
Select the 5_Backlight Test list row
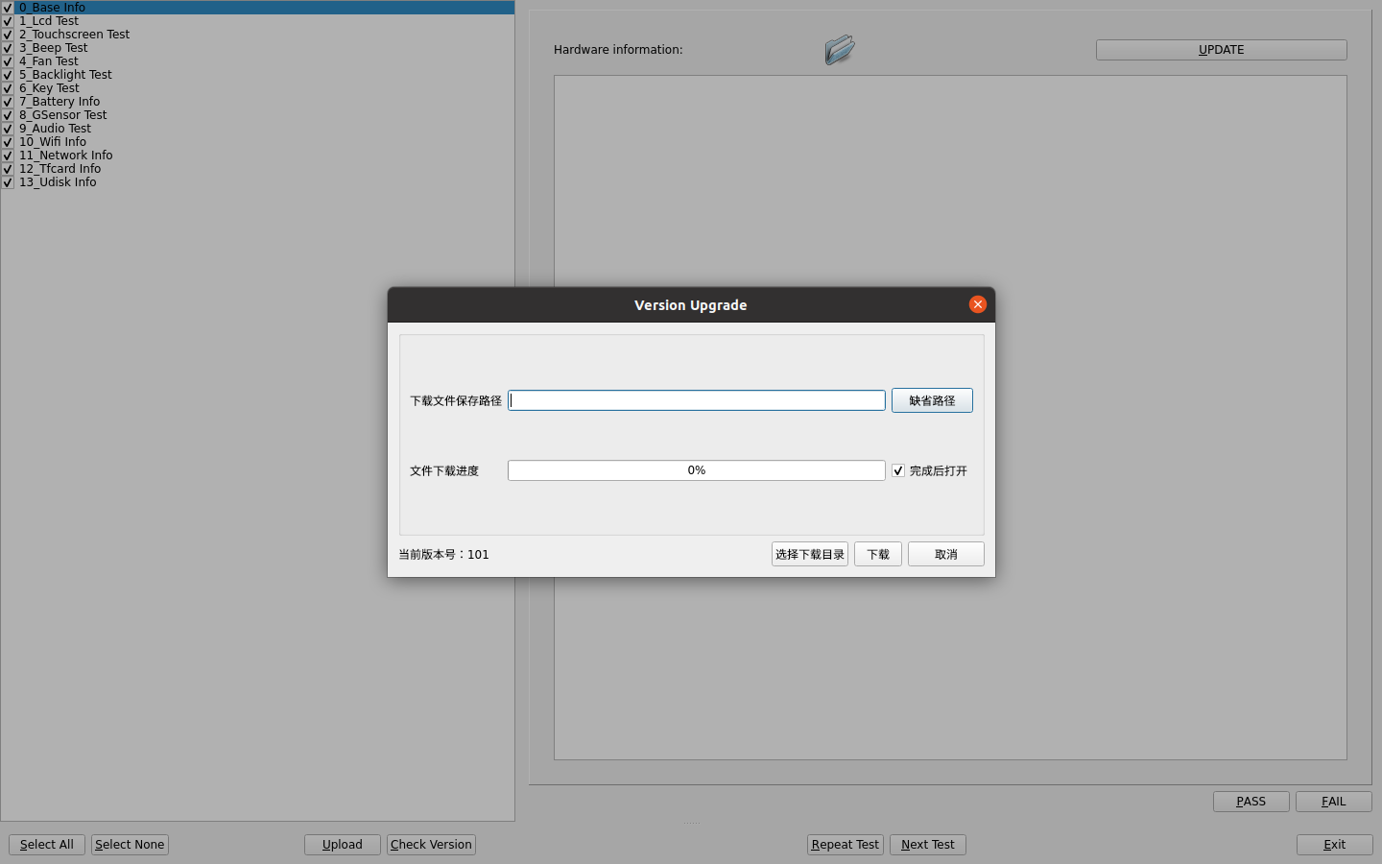coord(257,75)
